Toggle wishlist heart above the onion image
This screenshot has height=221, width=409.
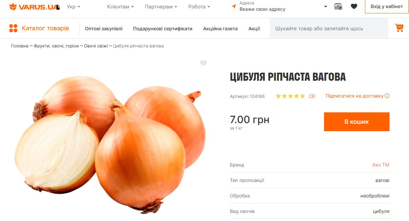203,63
